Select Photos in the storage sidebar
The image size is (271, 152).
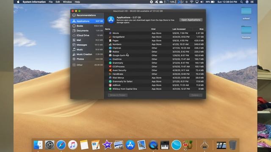pyautogui.click(x=87, y=59)
